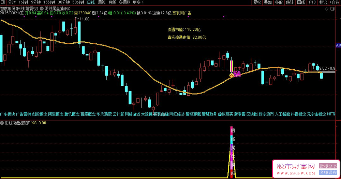
Task: Click the diamond icon at chart top-right
Action: pyautogui.click(x=326, y=9)
